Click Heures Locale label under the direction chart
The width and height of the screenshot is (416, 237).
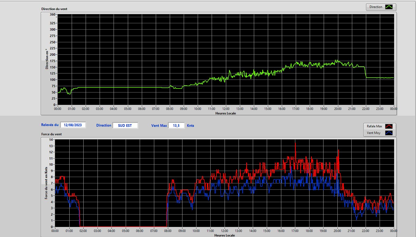[x=226, y=113]
